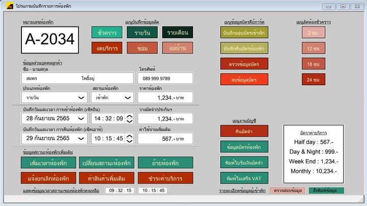Expand the room type dropdown showing รายวัน
Image resolution: width=367 pixels, height=206 pixels.
point(81,98)
